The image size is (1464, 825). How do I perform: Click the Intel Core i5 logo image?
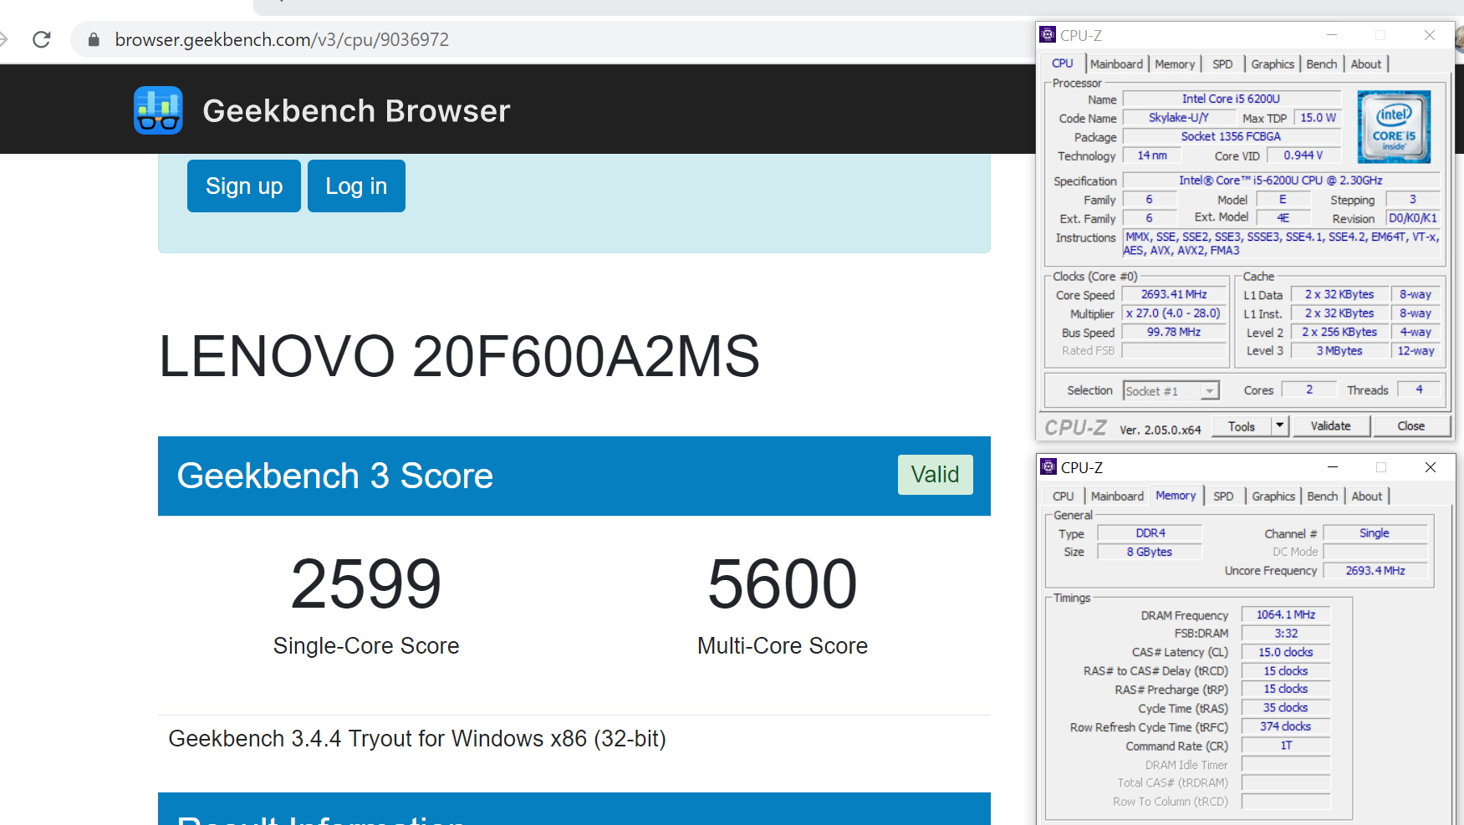tap(1394, 126)
